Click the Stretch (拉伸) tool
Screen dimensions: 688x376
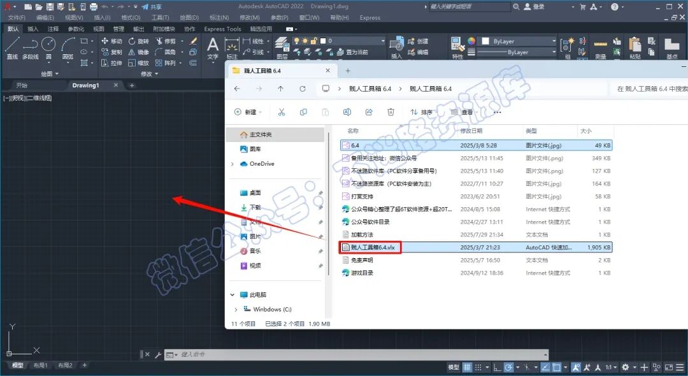[x=111, y=62]
